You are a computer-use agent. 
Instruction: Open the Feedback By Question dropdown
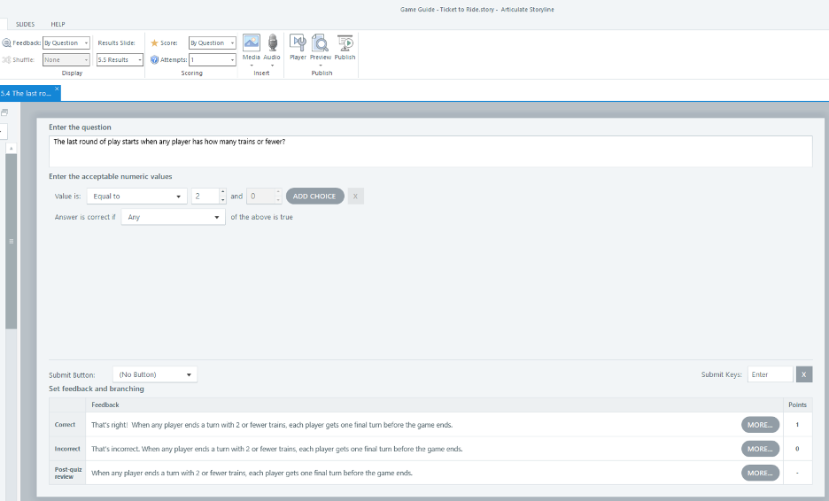click(66, 42)
